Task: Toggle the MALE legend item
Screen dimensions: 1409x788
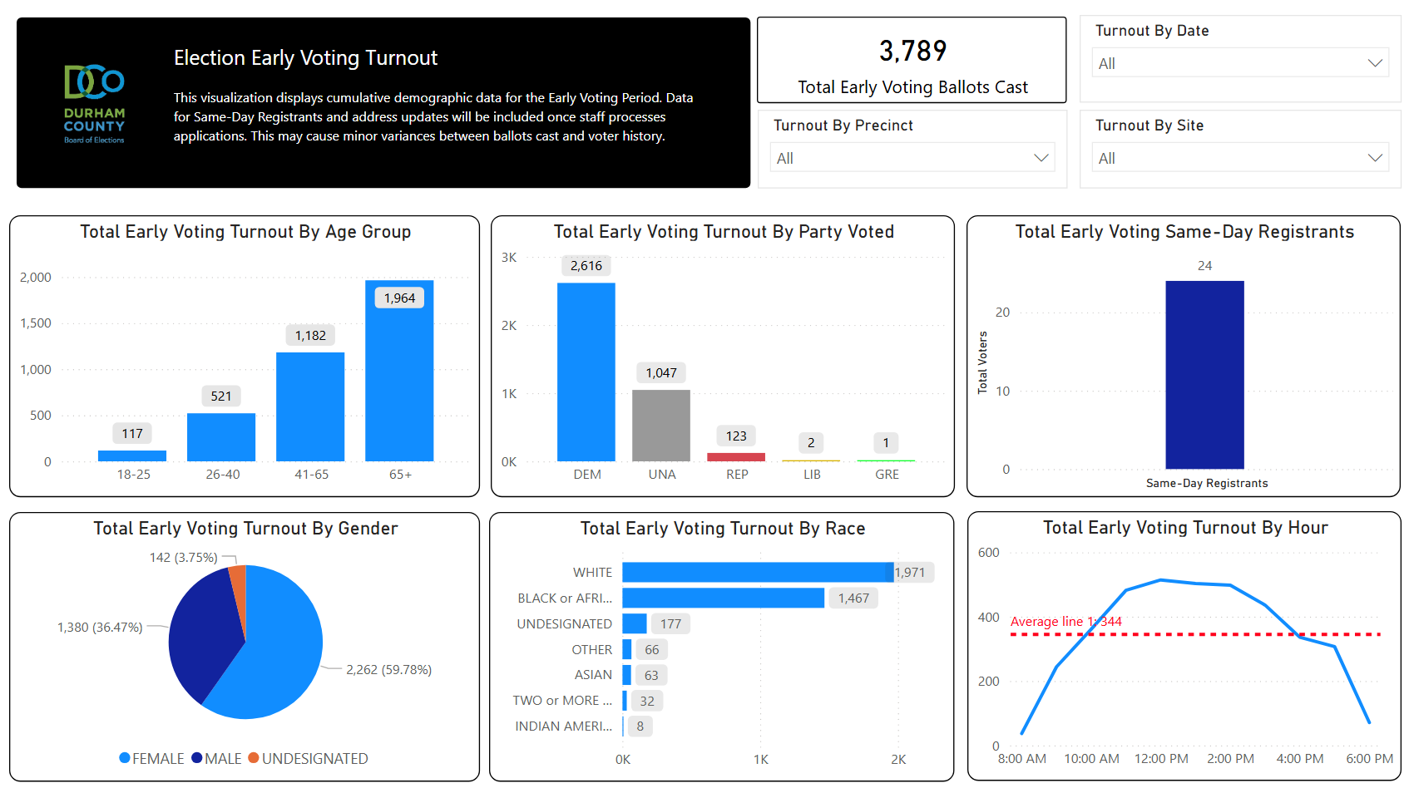Action: pos(217,758)
